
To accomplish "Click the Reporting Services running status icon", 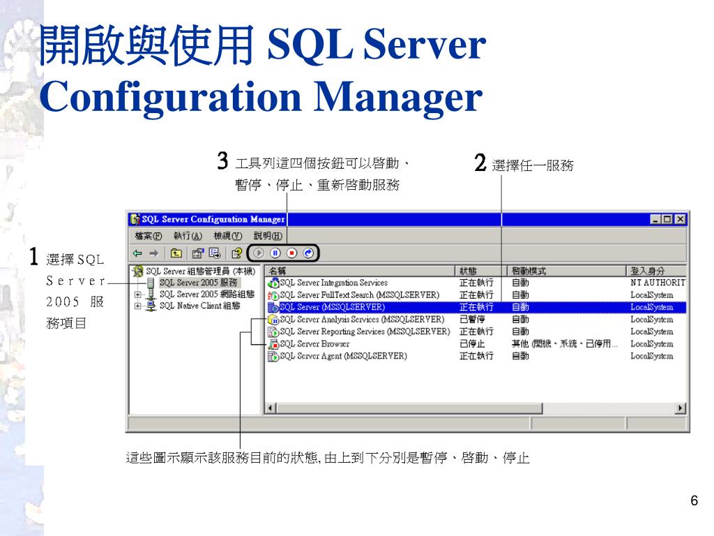I will [x=273, y=332].
